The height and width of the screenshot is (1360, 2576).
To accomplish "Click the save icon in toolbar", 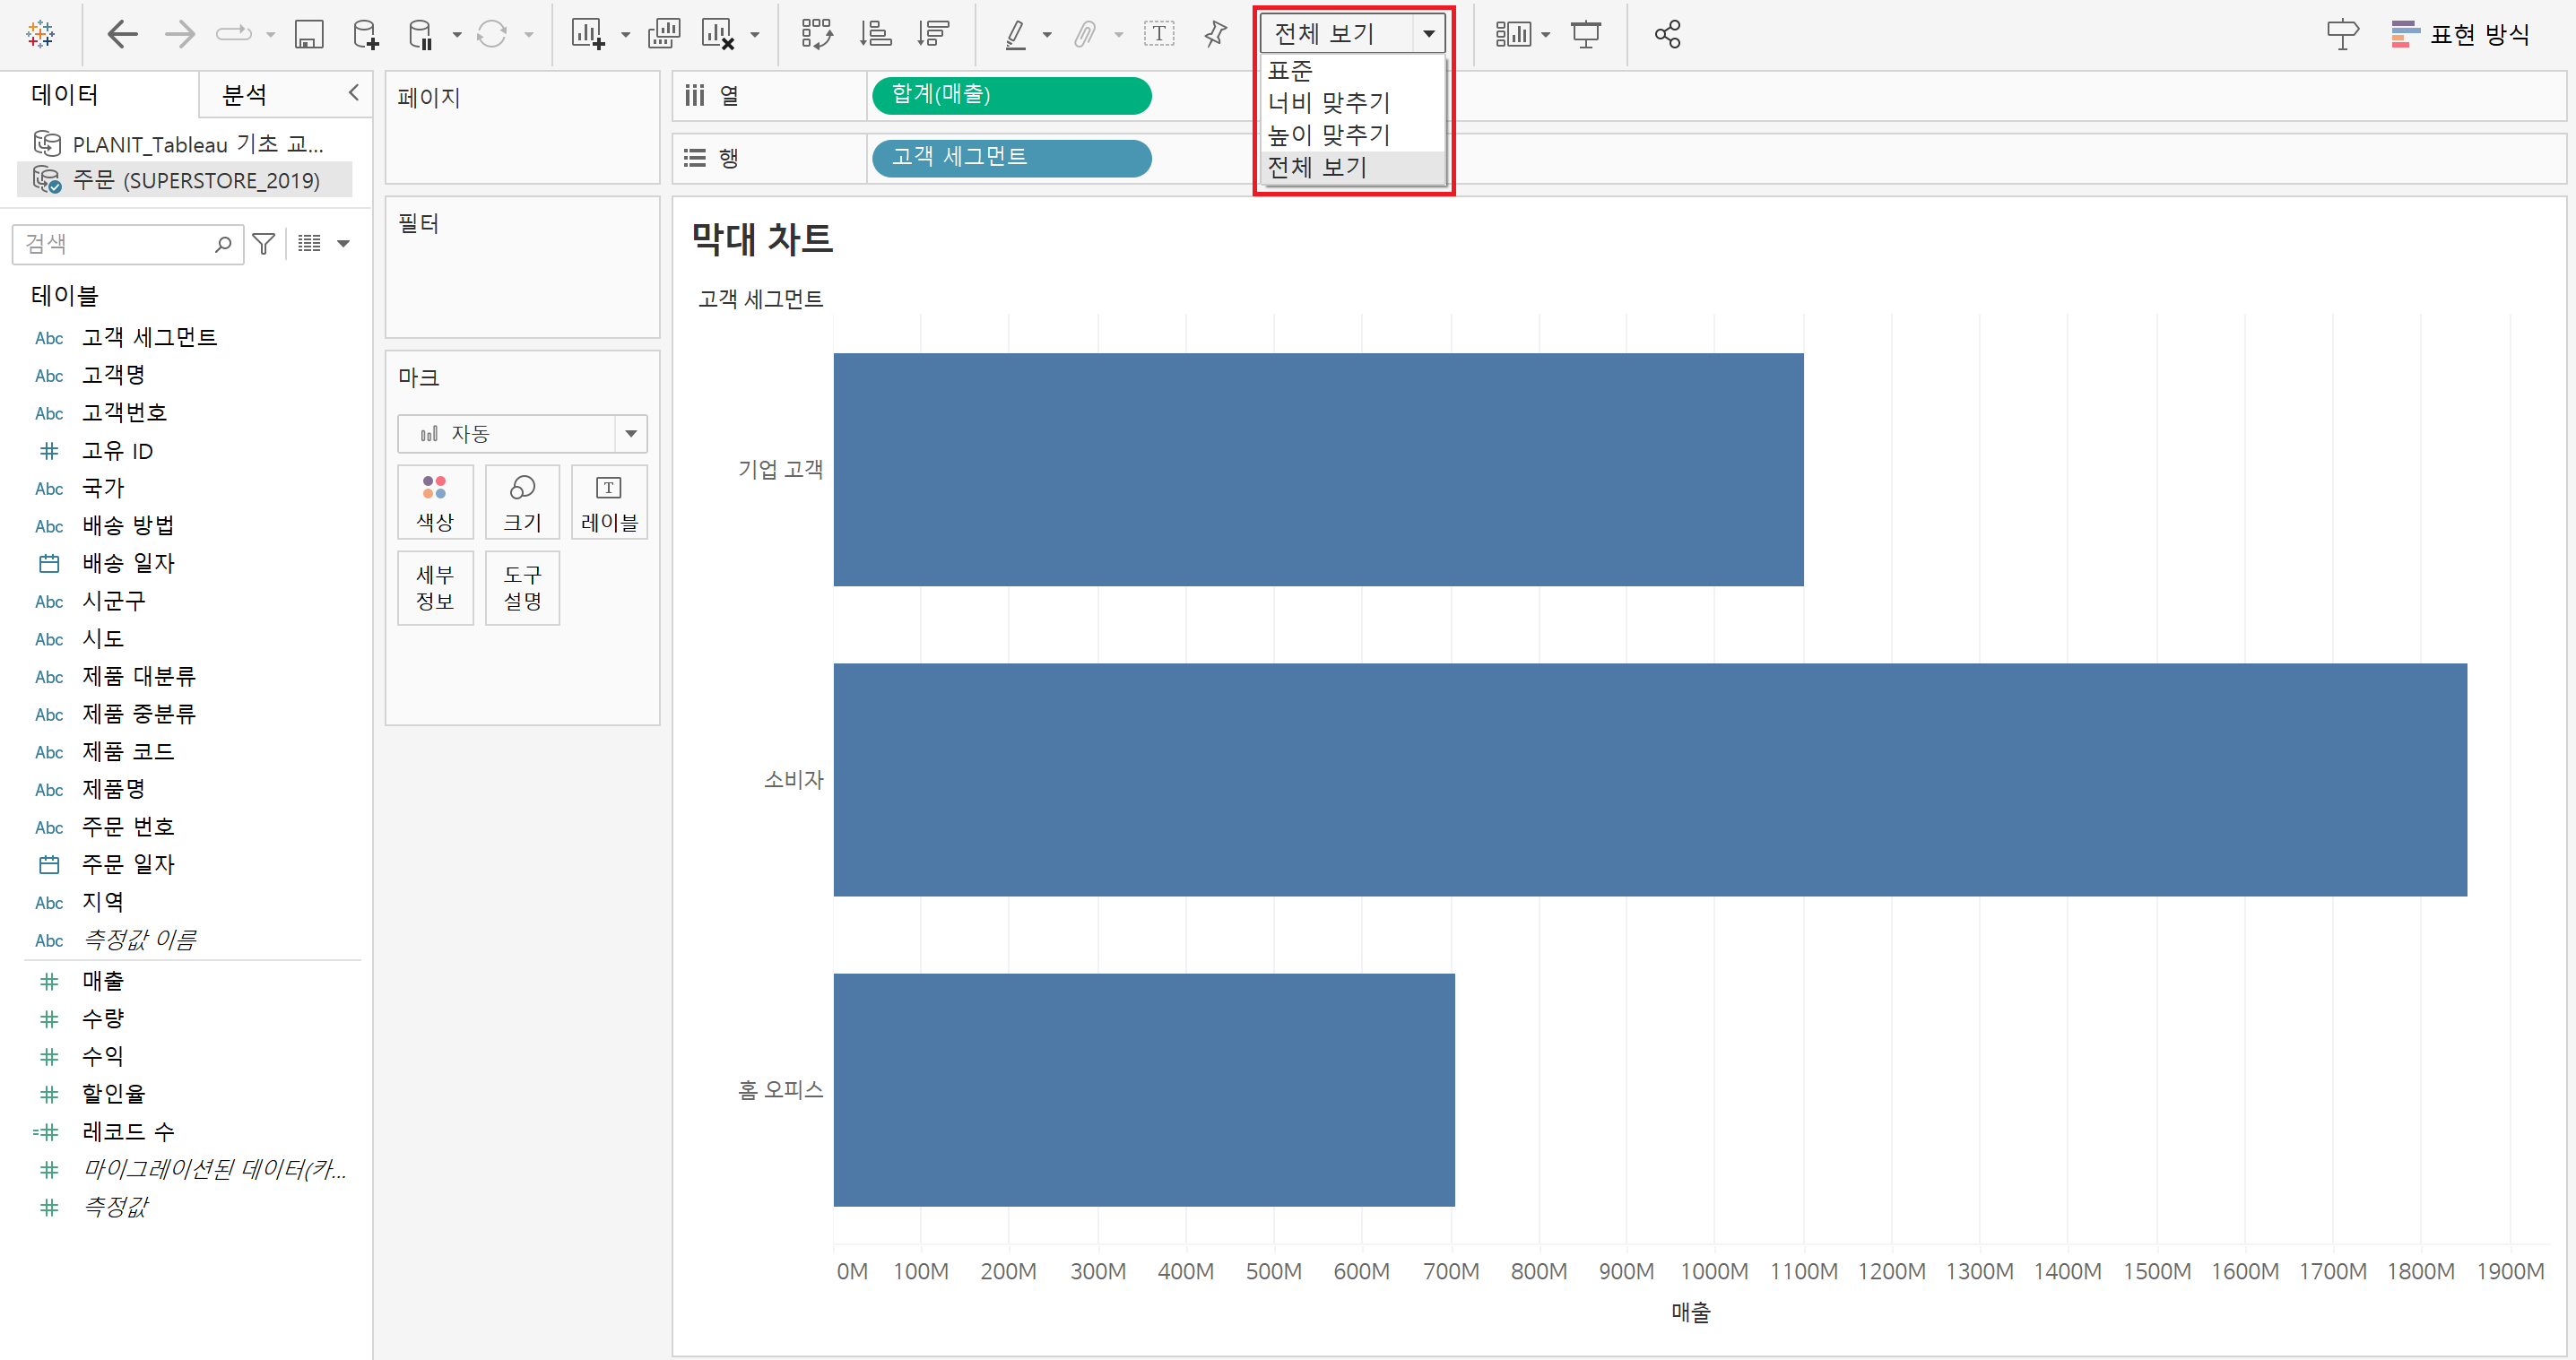I will pyautogui.click(x=308, y=35).
